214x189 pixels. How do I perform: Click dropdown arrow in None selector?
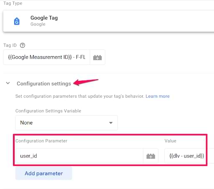(x=111, y=123)
